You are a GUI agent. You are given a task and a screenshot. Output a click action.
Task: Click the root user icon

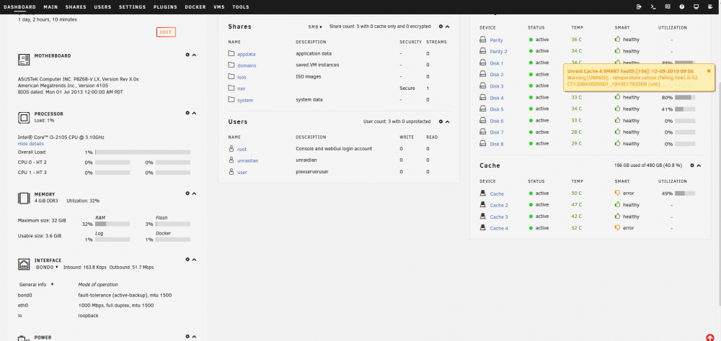pyautogui.click(x=231, y=149)
